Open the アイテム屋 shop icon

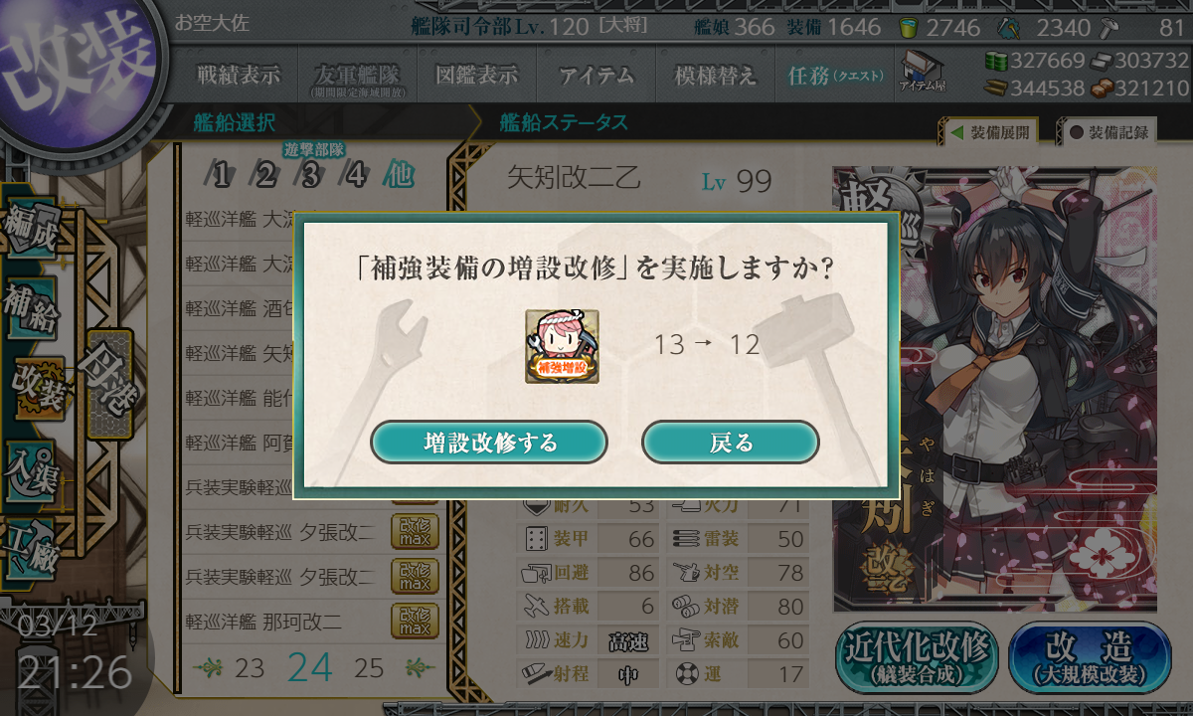[923, 73]
